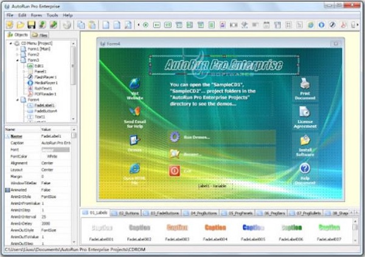The image size is (365, 257).
Task: Click the Help Document question mark icon
Action: (305, 168)
